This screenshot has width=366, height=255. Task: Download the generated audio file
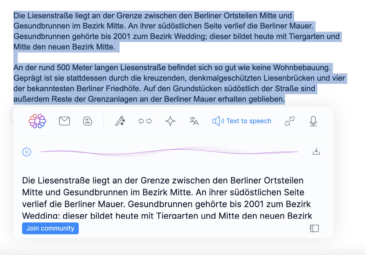click(x=316, y=151)
